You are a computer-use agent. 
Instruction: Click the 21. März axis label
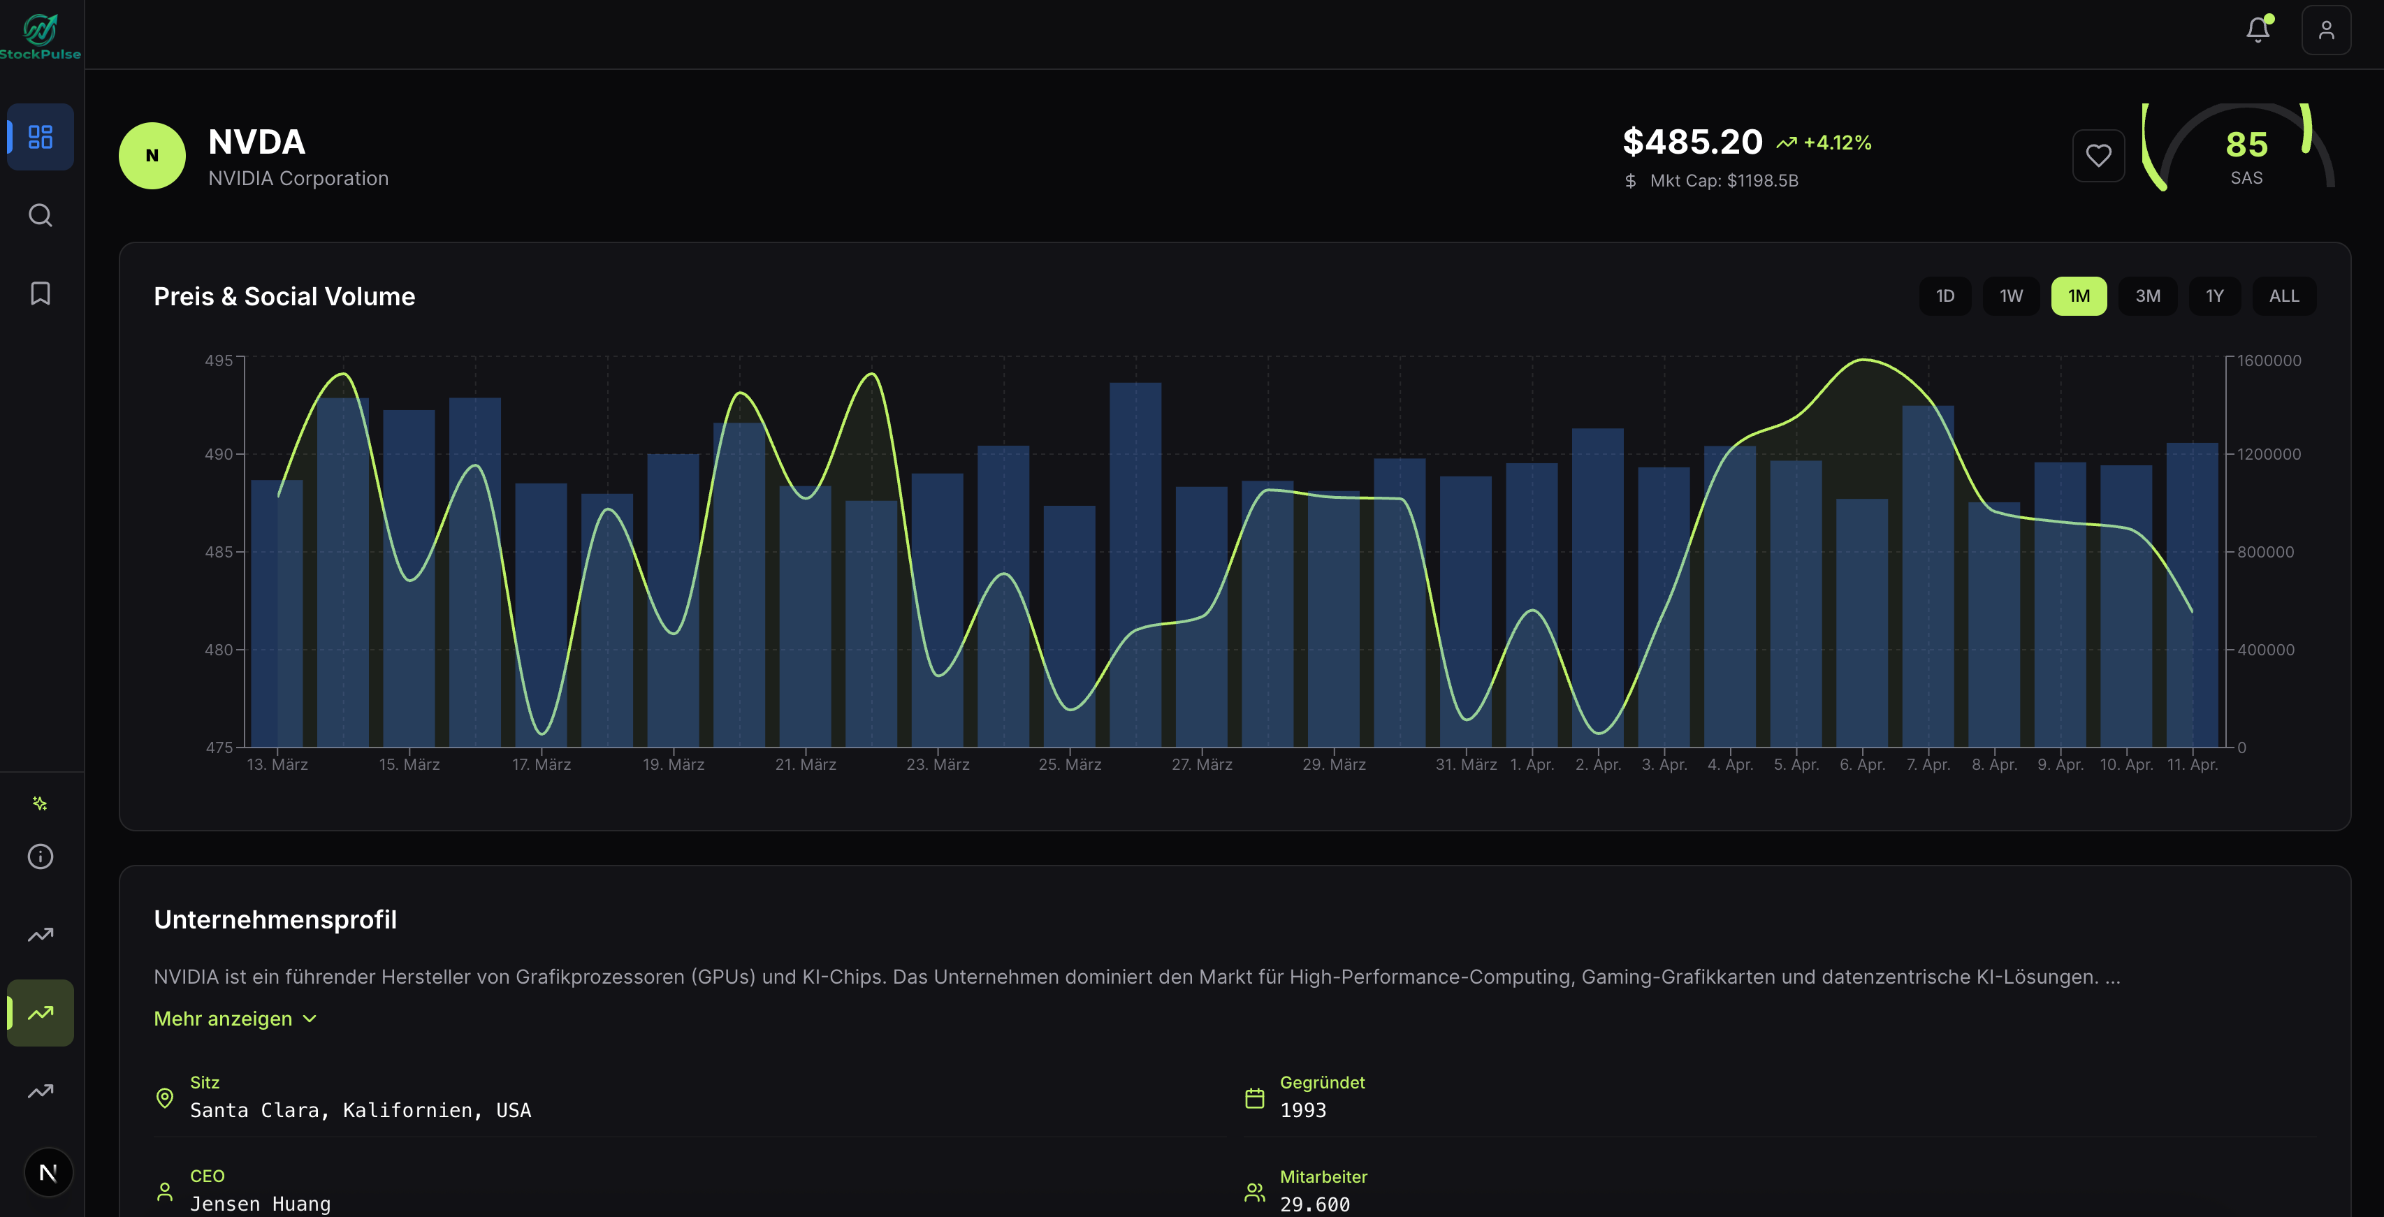[805, 764]
